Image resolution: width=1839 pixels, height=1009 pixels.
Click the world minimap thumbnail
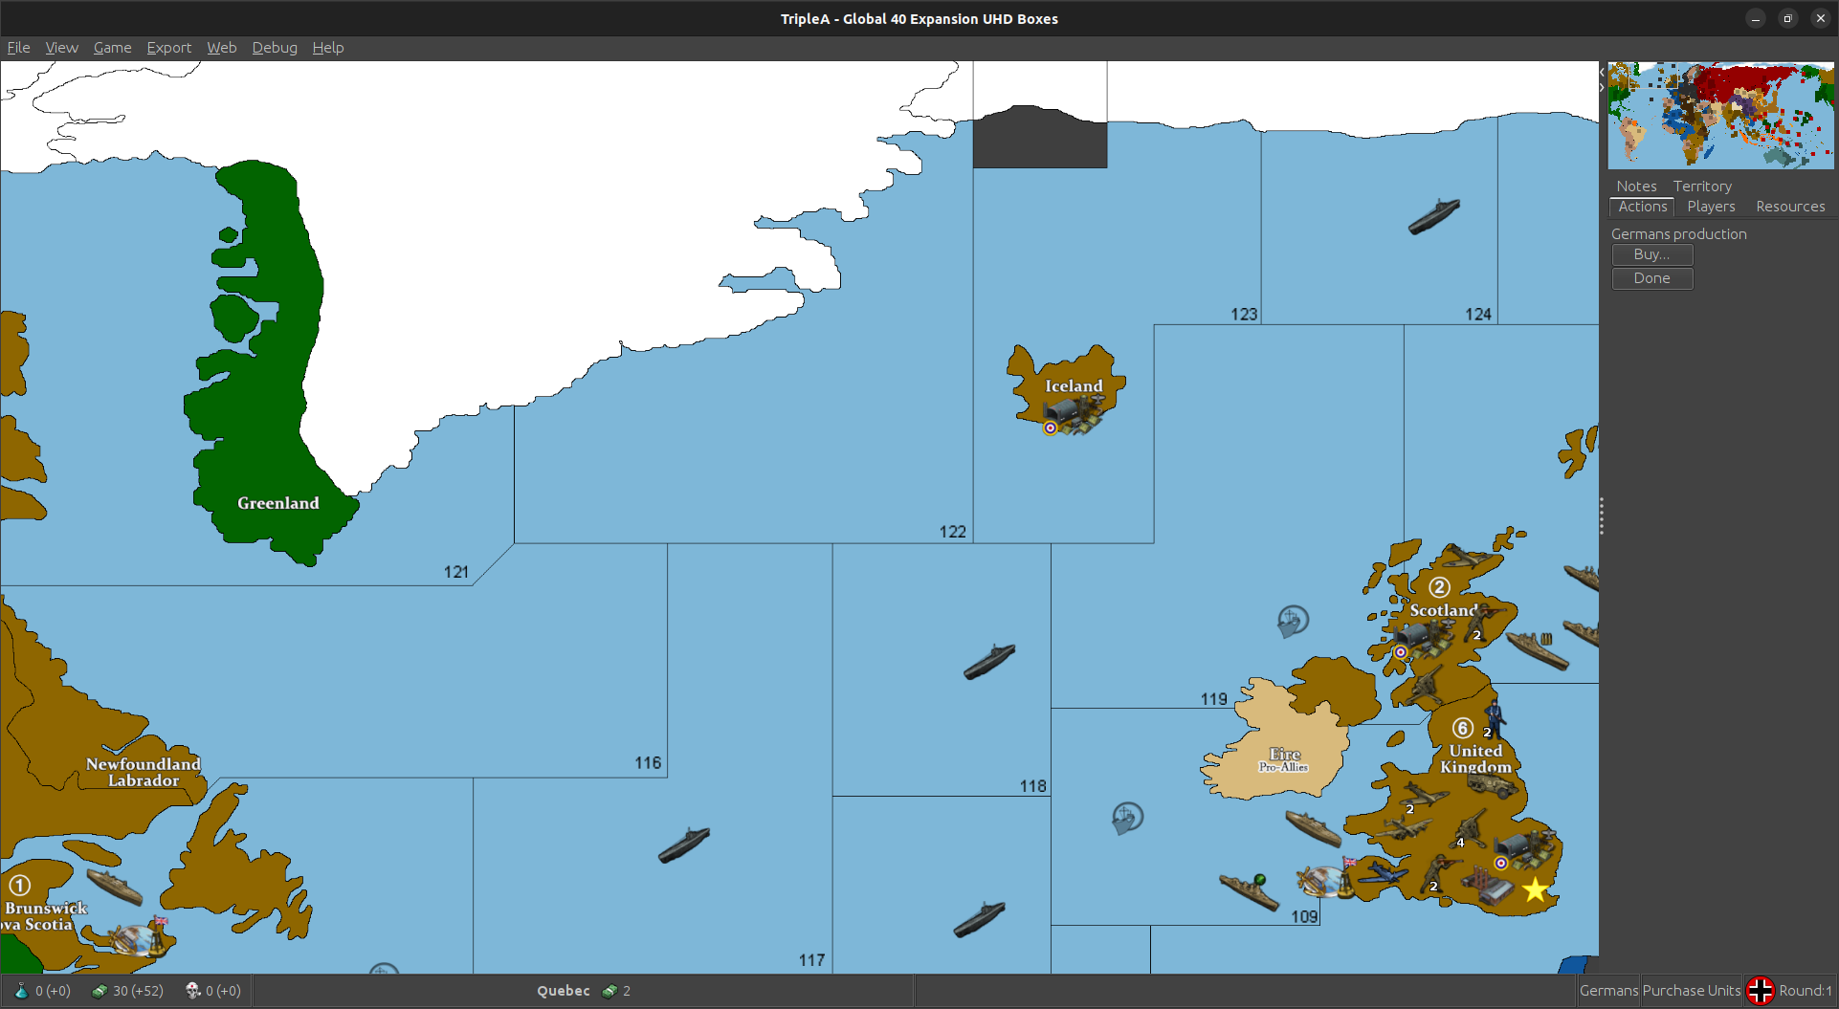coord(1720,116)
